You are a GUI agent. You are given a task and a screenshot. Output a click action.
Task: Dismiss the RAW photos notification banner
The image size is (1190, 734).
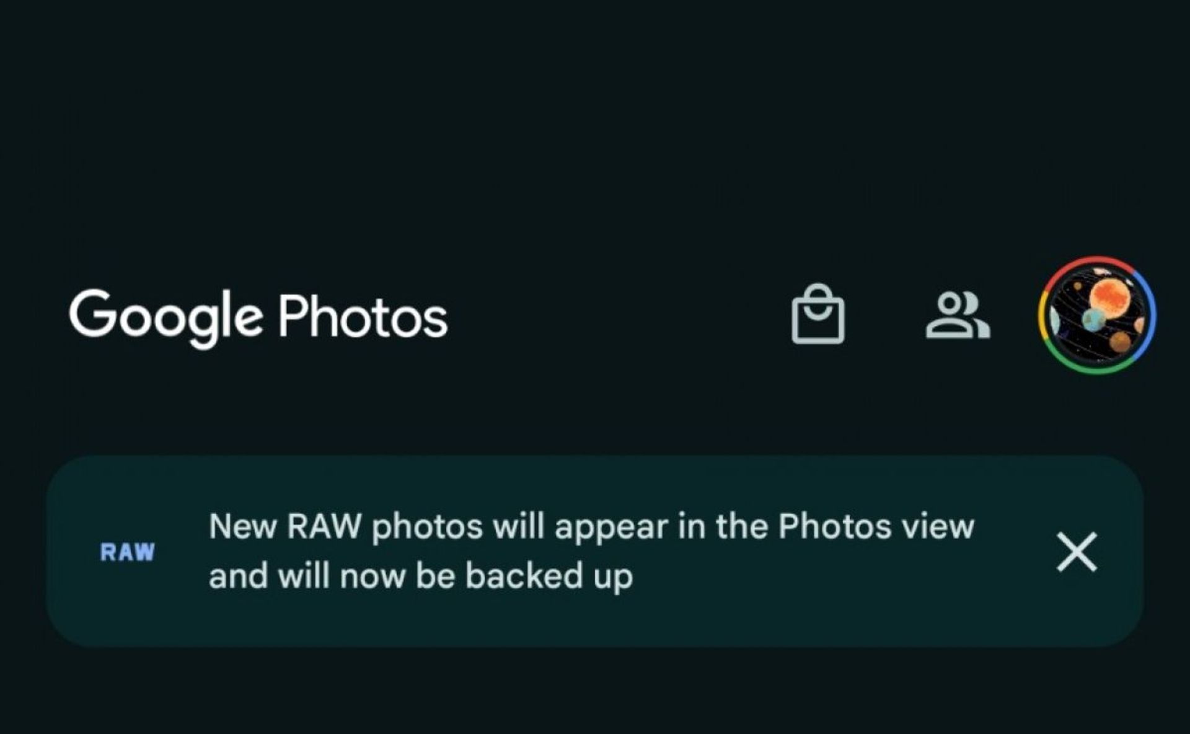point(1077,552)
